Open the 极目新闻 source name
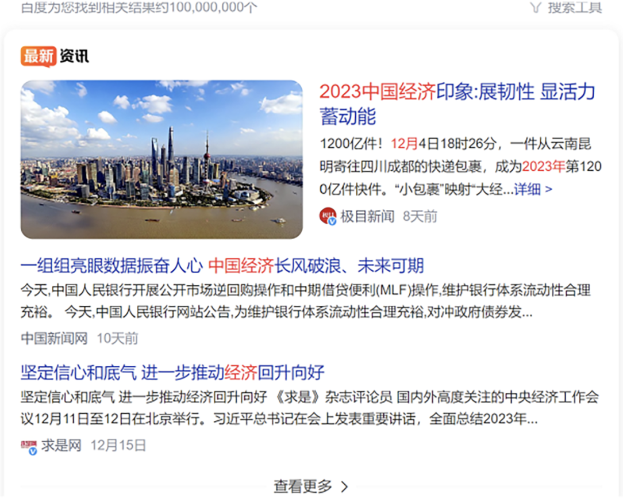Image resolution: width=623 pixels, height=498 pixels. coord(367,216)
